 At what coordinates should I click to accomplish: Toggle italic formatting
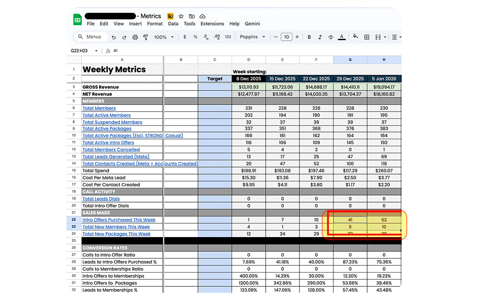coord(320,37)
